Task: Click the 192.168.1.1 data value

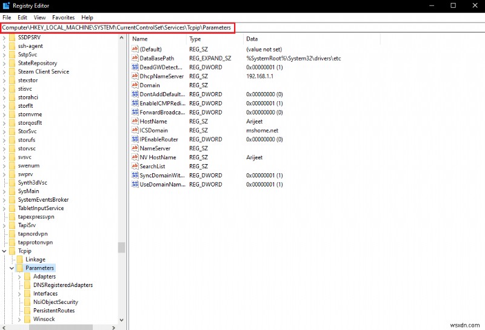Action: (x=260, y=76)
